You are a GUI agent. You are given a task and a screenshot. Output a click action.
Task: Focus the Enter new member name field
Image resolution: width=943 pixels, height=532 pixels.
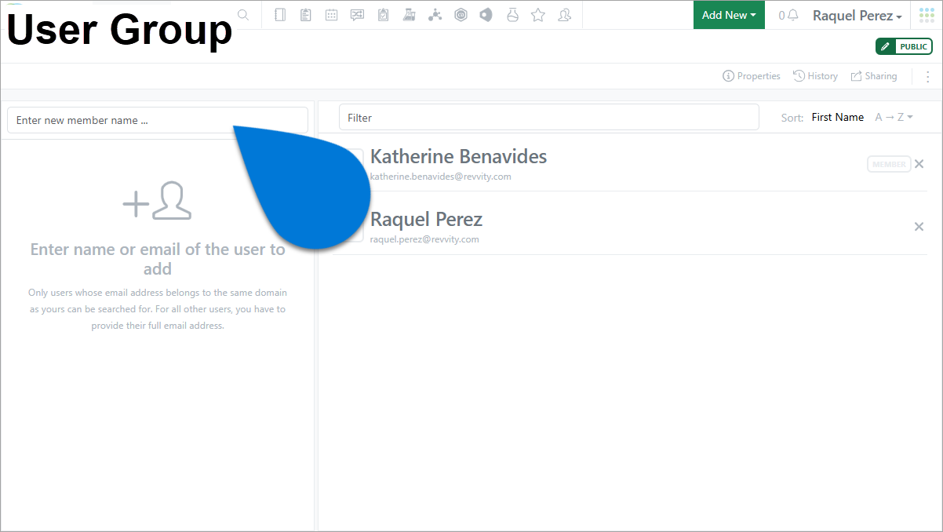click(158, 120)
